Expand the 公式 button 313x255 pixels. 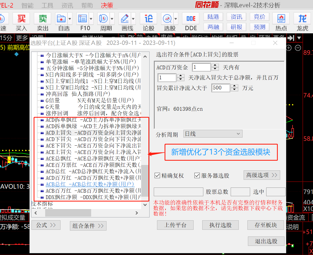(x=46, y=225)
